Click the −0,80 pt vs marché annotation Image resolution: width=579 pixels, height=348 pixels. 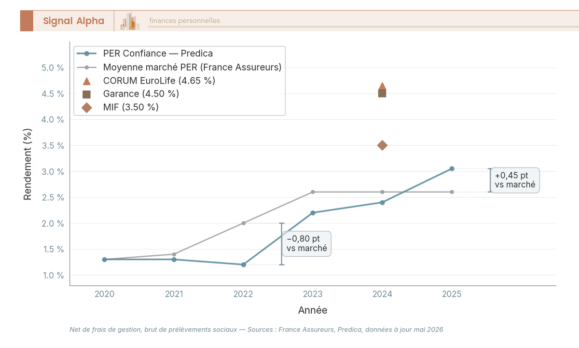[307, 244]
